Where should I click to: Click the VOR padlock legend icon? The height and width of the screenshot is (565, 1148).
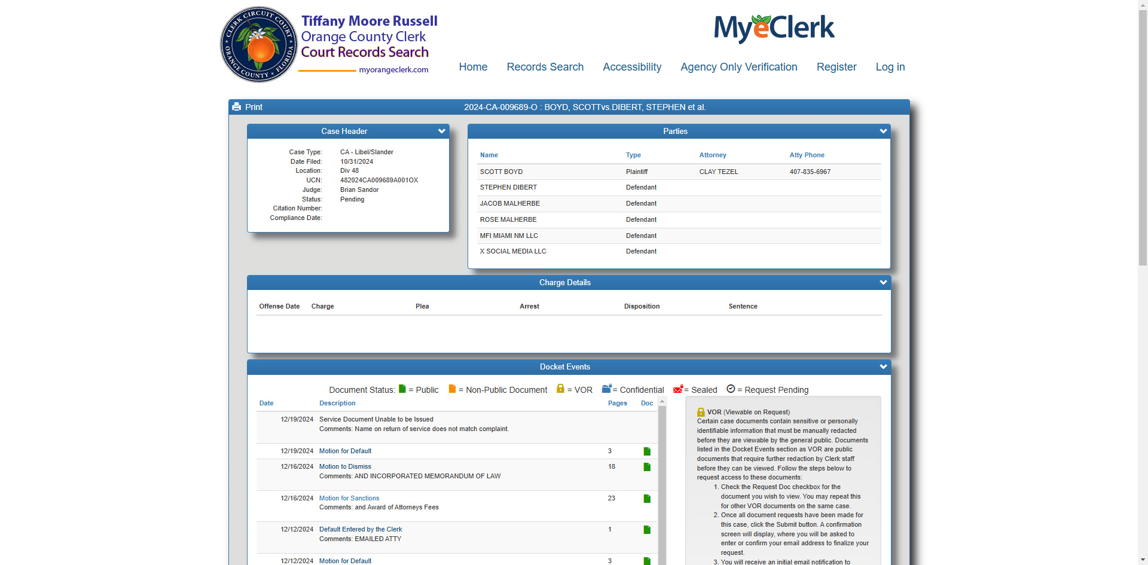[560, 389]
